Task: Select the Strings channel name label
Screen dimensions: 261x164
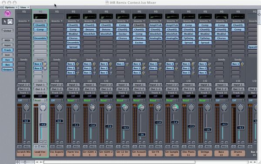Action: pyautogui.click(x=205, y=154)
